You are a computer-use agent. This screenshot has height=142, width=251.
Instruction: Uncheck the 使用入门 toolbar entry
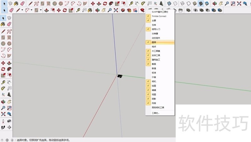pyautogui.click(x=160, y=29)
